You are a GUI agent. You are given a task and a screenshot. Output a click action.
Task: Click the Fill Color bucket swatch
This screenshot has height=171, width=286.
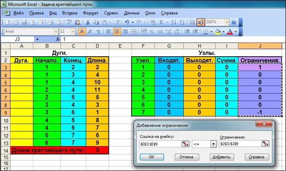(x=218, y=32)
